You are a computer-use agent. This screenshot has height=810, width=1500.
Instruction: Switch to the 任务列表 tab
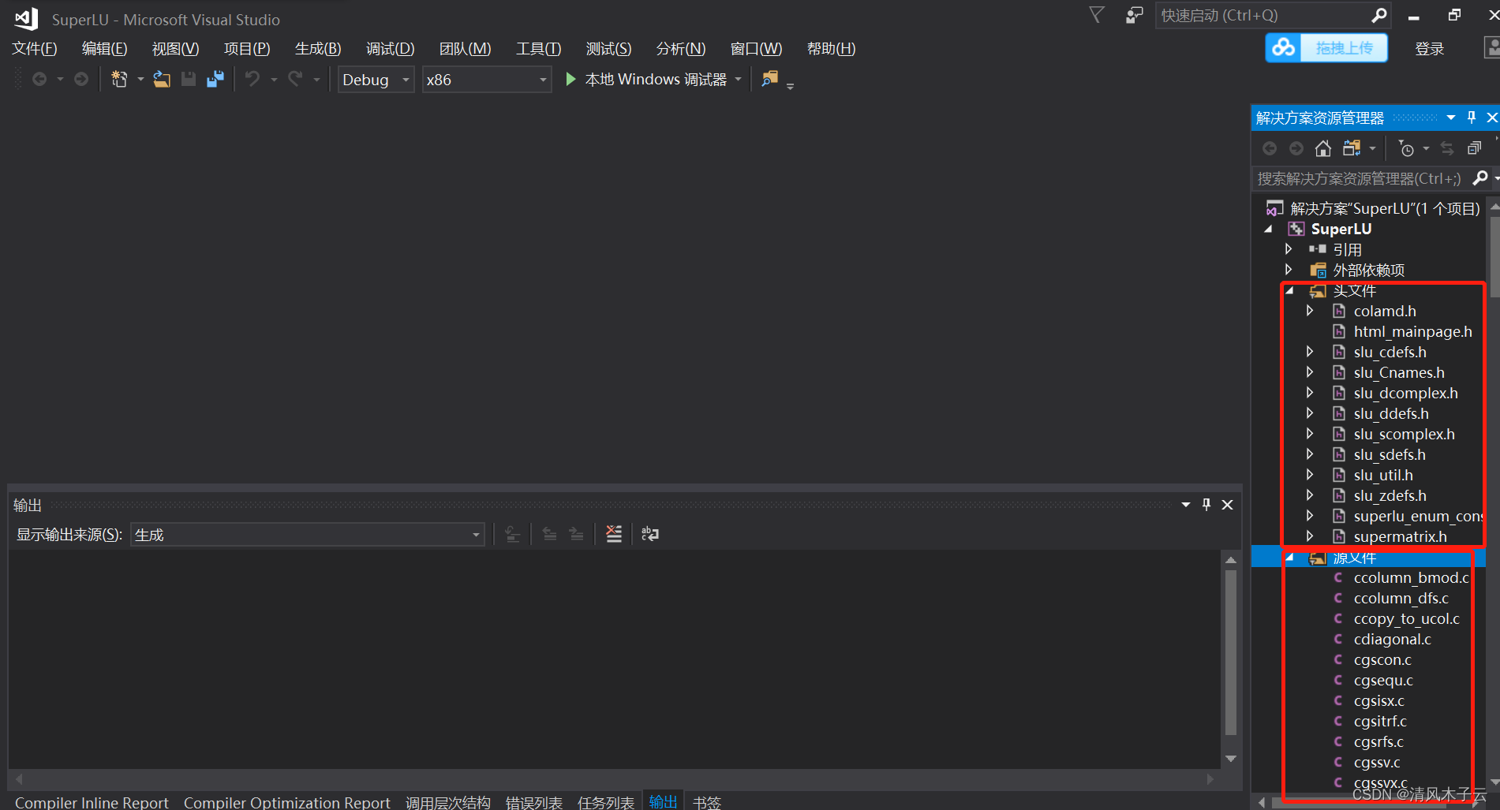tap(606, 802)
